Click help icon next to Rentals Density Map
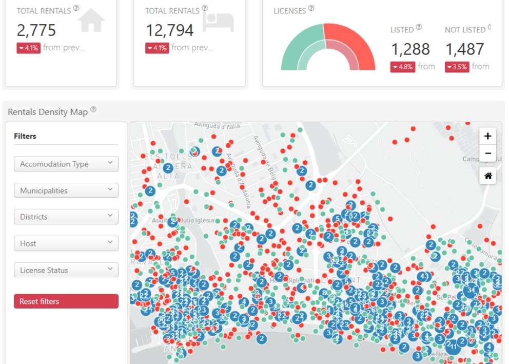Viewport: 509px width, 364px height. 93,110
